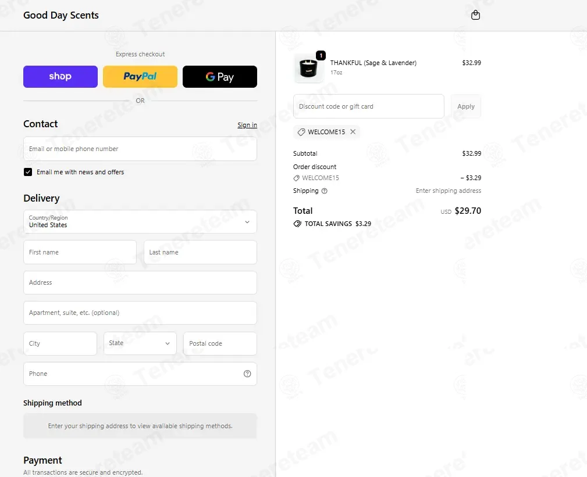Expand the Country/Region dropdown

pos(140,222)
